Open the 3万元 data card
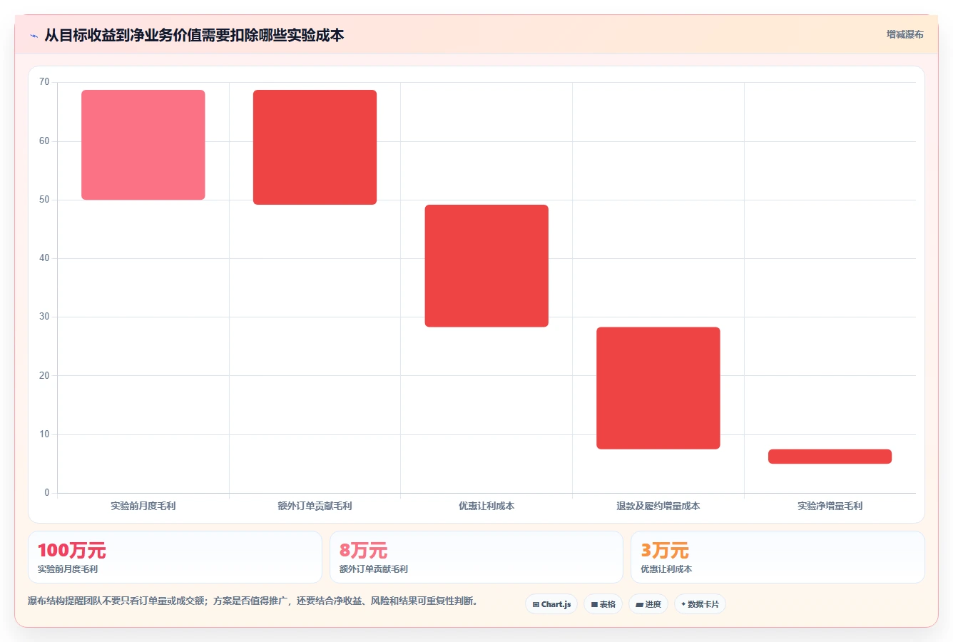 (778, 557)
